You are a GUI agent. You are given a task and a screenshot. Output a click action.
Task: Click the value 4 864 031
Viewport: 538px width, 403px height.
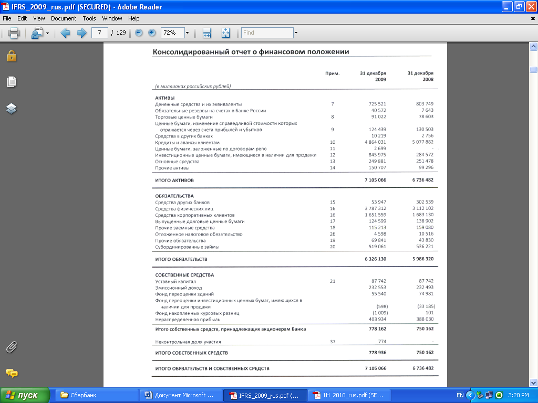pyautogui.click(x=375, y=142)
